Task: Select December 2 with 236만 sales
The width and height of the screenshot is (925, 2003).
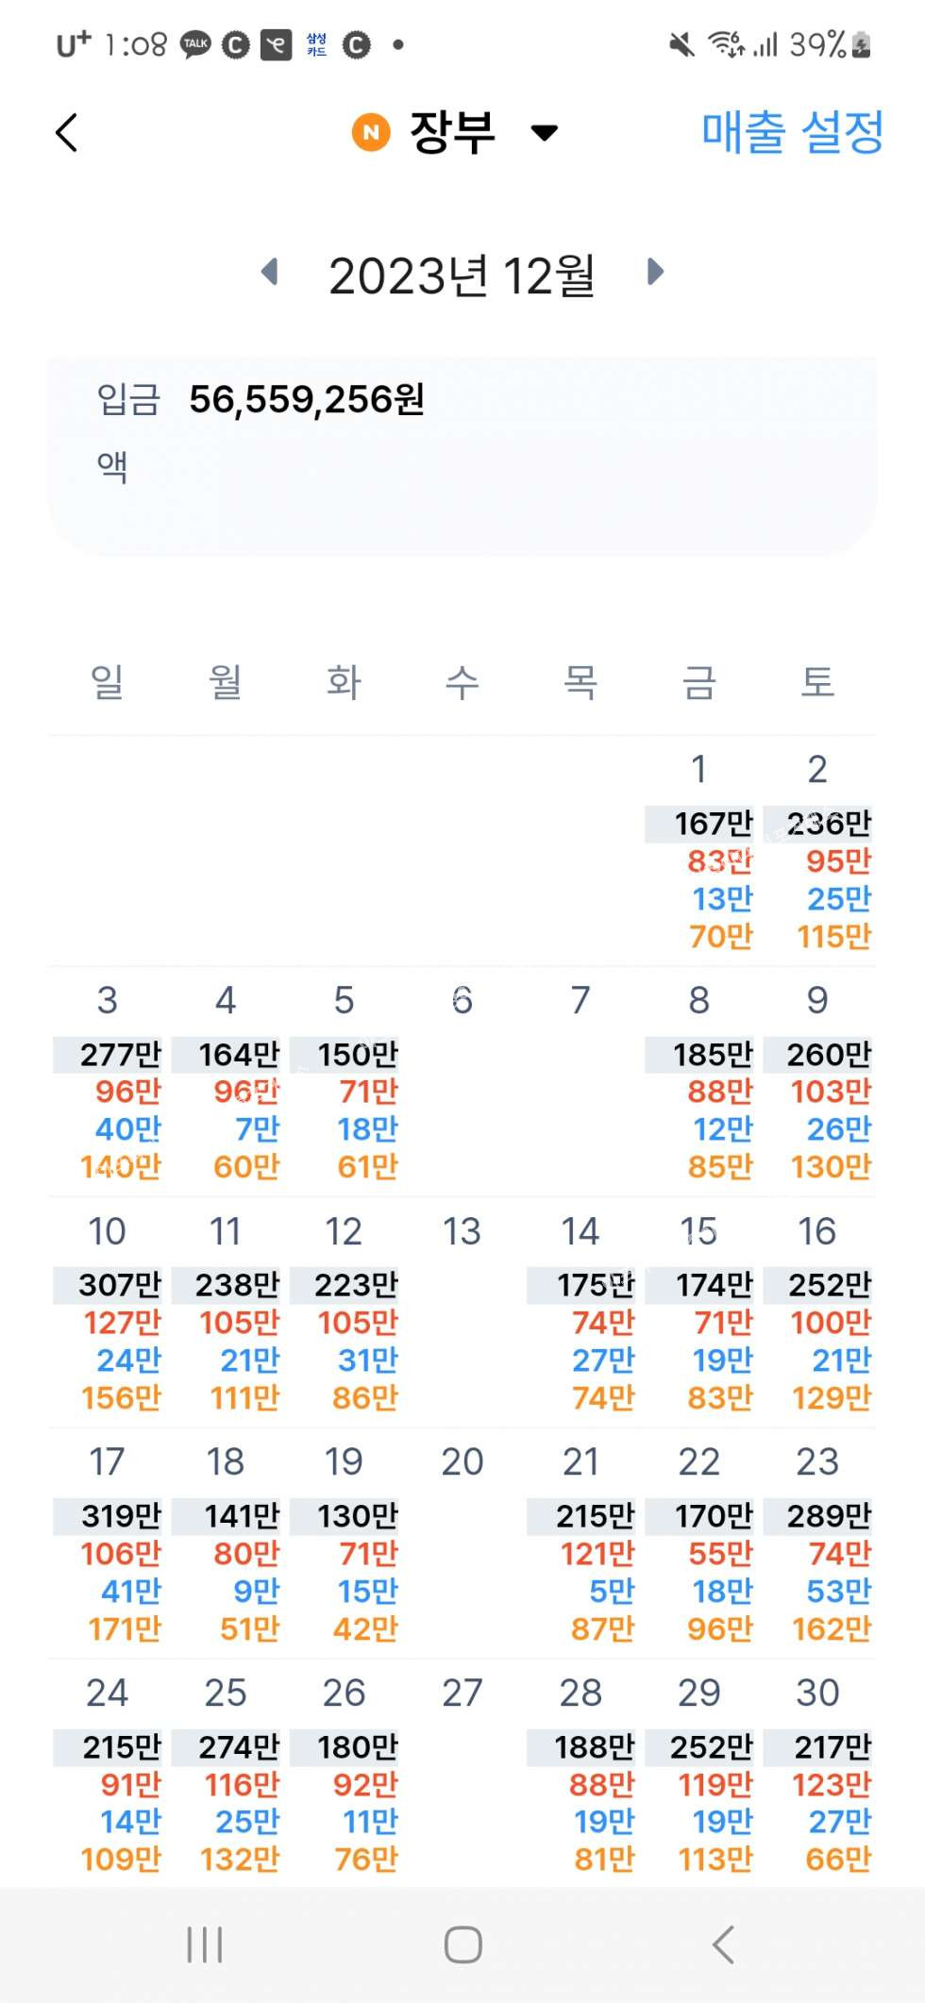Action: tap(817, 849)
